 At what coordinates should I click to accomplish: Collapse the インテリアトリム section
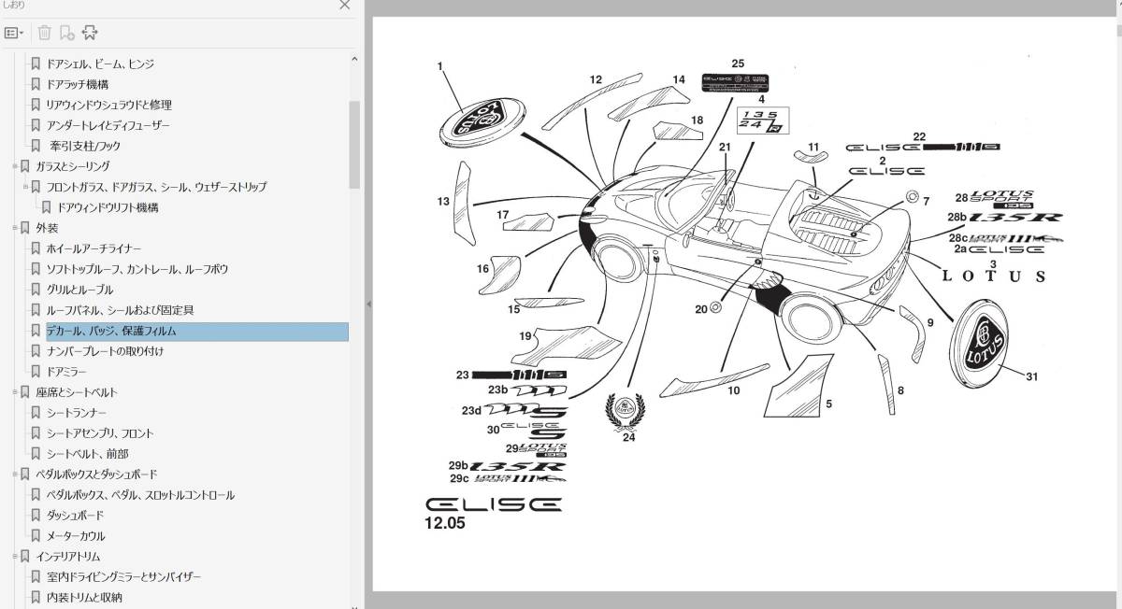coord(15,558)
